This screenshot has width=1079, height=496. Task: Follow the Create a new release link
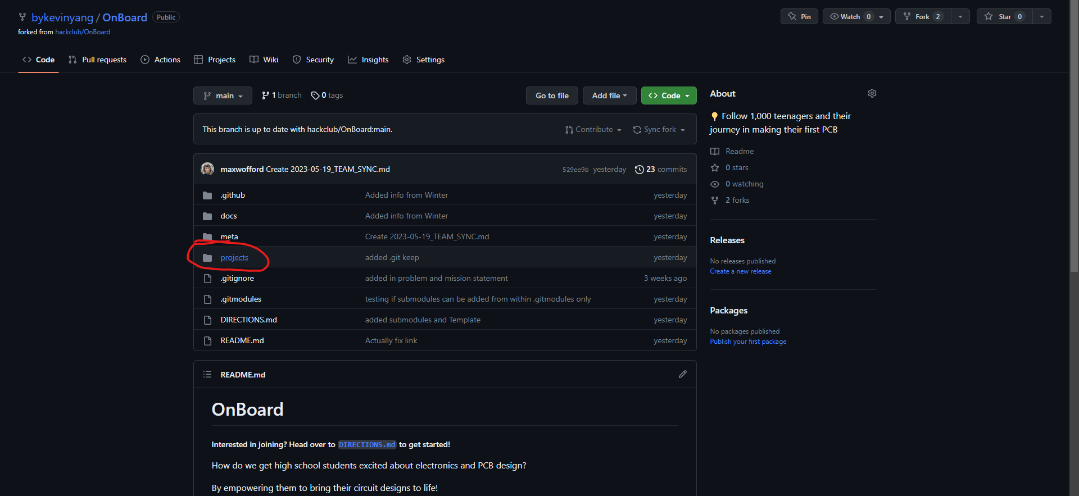[x=740, y=271]
